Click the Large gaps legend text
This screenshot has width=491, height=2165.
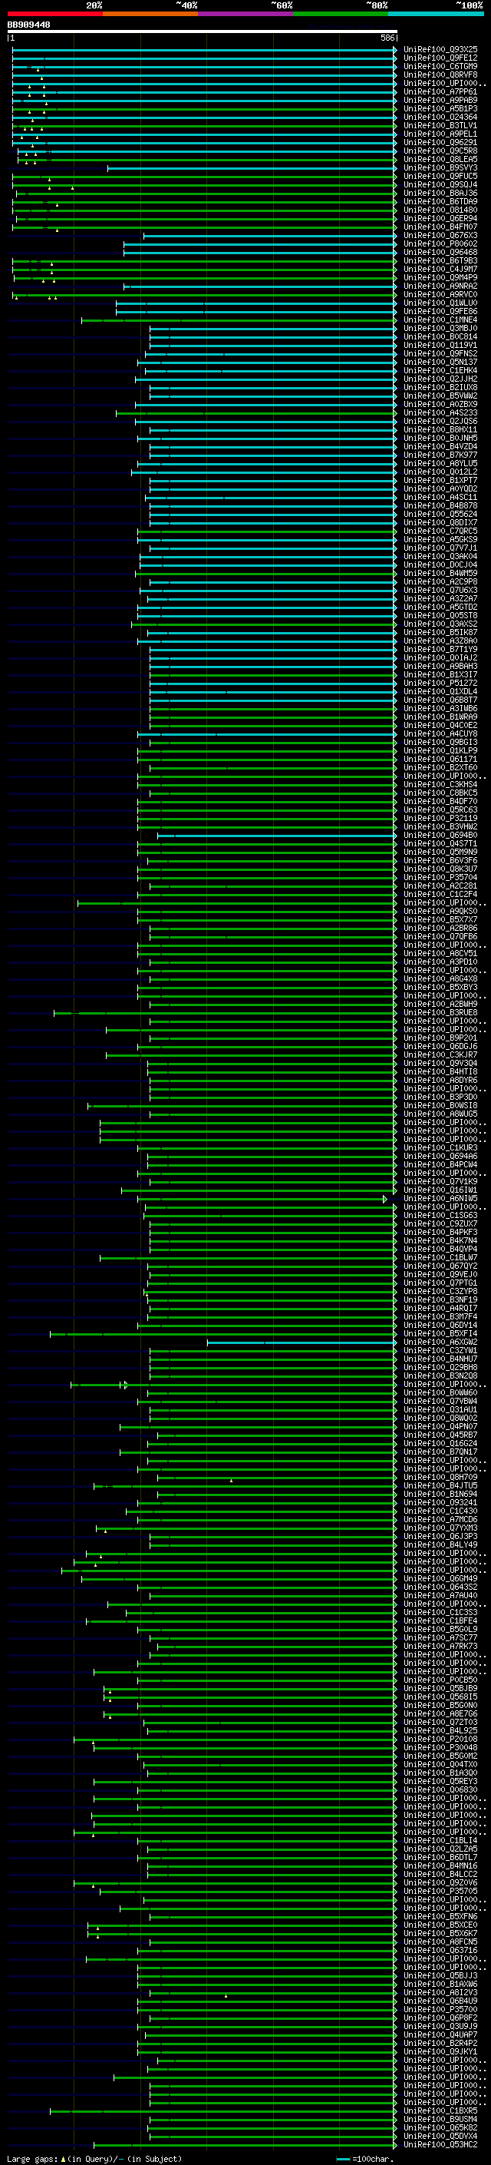click(94, 2158)
